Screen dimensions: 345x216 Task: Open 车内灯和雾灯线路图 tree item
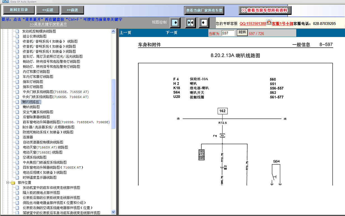click(x=38, y=77)
